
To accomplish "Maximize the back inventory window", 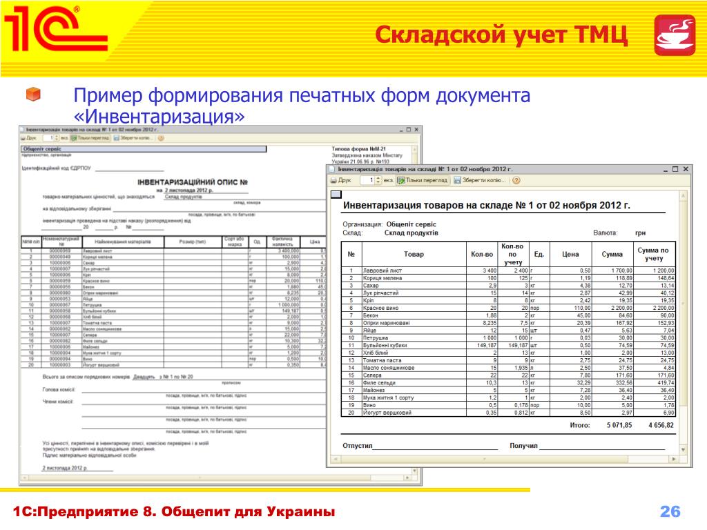I will point(409,129).
